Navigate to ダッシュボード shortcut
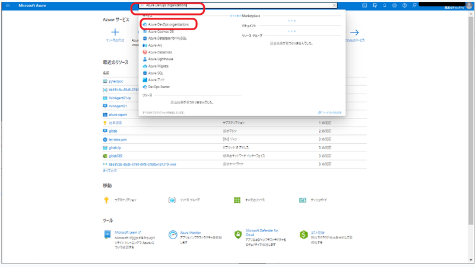The image size is (475, 267). coord(313,200)
